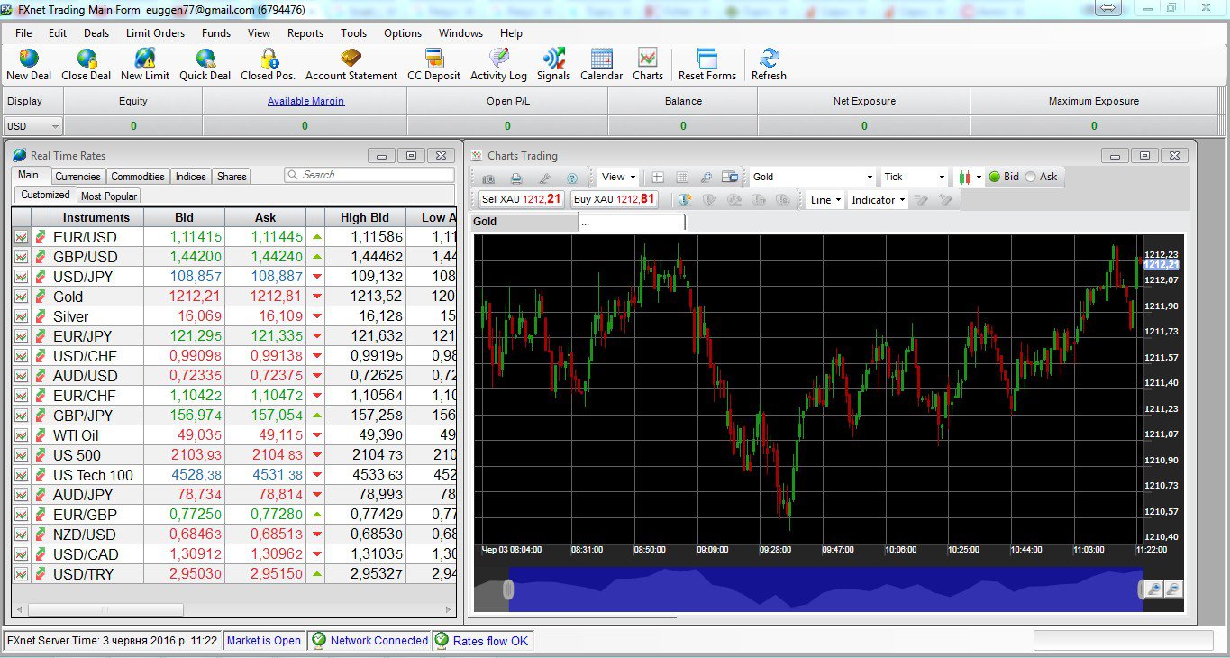
Task: Expand the chart View dropdown
Action: tap(619, 178)
